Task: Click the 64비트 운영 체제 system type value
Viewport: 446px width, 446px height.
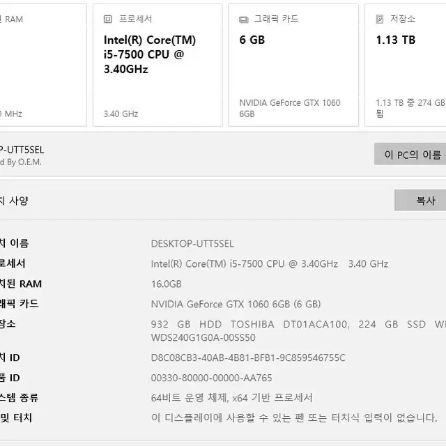Action: 232,398
